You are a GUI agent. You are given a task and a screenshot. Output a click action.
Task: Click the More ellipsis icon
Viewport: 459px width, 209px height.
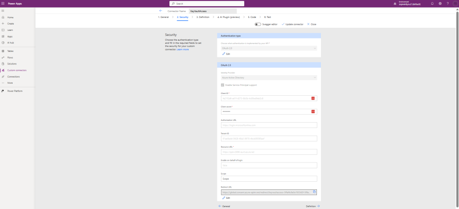click(x=3, y=83)
